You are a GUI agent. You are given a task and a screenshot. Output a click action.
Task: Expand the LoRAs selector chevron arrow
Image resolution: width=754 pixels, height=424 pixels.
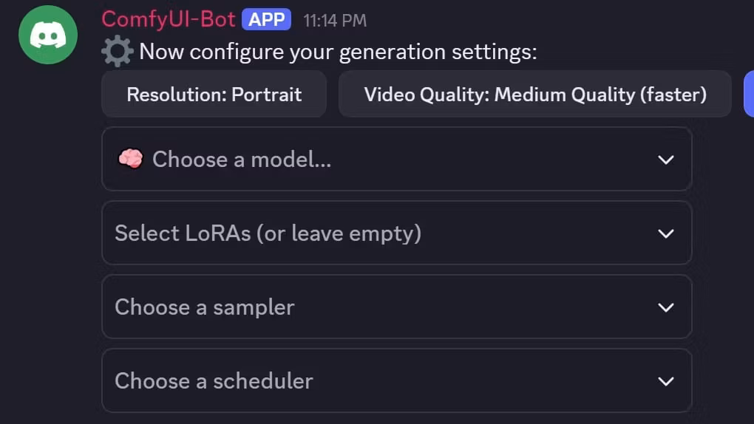pos(666,233)
